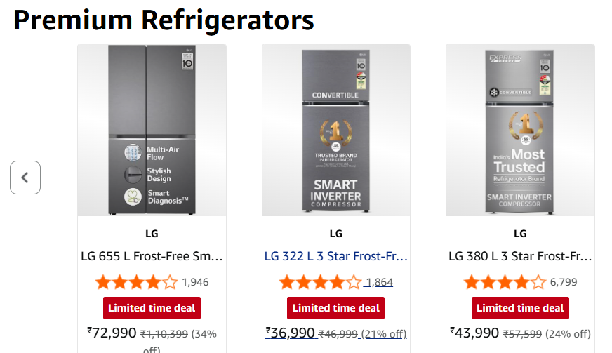
Task: Open the LG 655 L Frost-Free product title
Action: click(152, 256)
